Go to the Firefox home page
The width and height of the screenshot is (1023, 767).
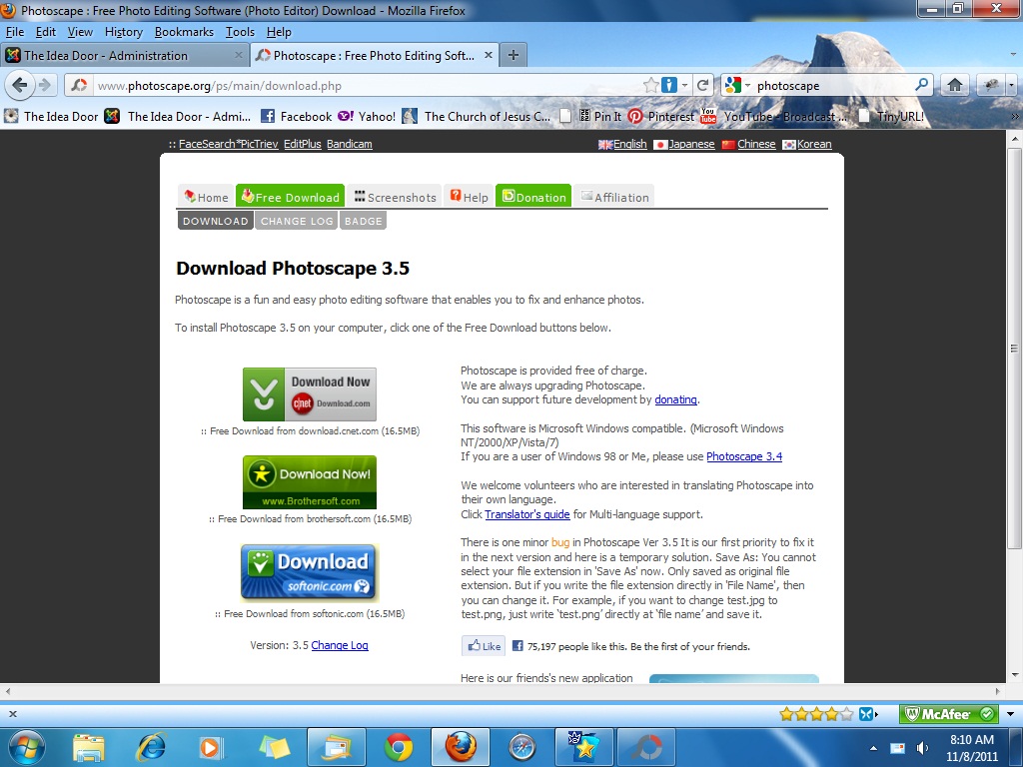[955, 85]
